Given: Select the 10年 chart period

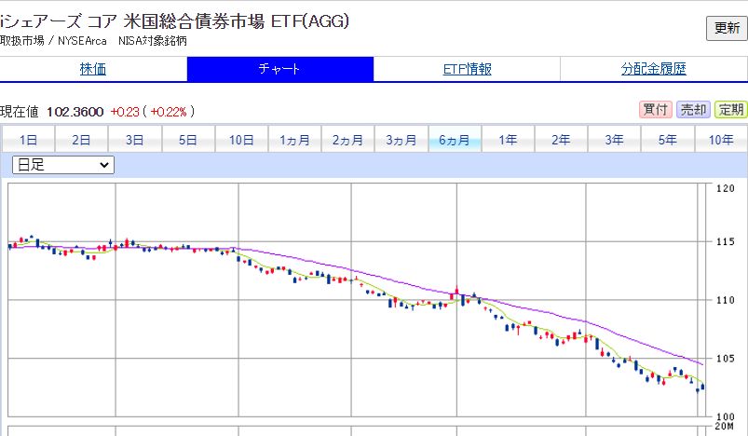Looking at the screenshot, I should tap(721, 140).
